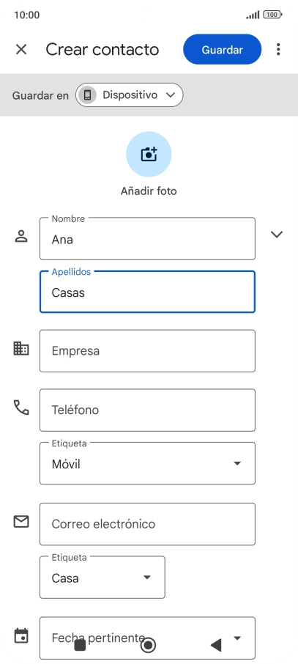Tap the company building icon
The width and height of the screenshot is (298, 664).
click(x=21, y=349)
